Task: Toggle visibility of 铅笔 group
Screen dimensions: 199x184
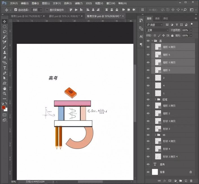Action: click(x=148, y=99)
